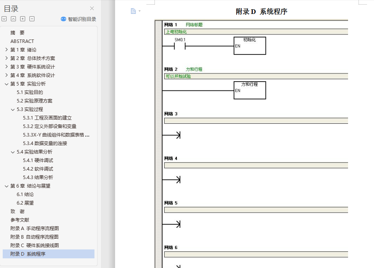Click the document page icon beside the heading
Image resolution: width=374 pixels, height=268 pixels.
(x=133, y=11)
